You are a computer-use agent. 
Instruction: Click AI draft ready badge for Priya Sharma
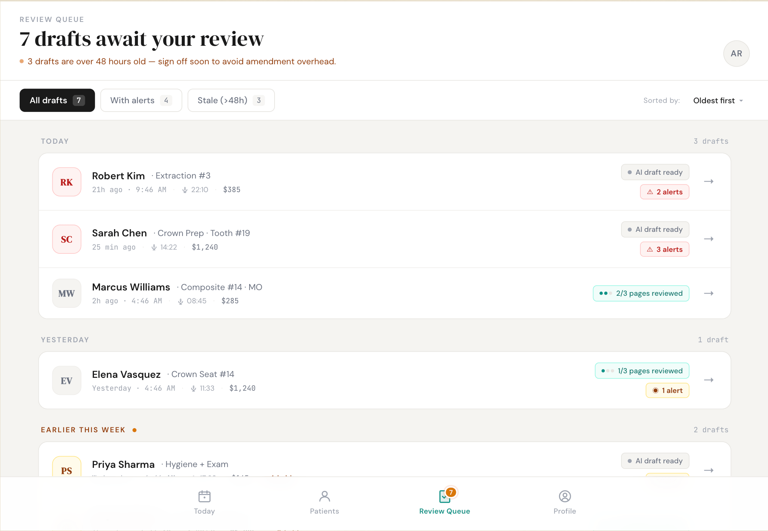click(x=655, y=461)
